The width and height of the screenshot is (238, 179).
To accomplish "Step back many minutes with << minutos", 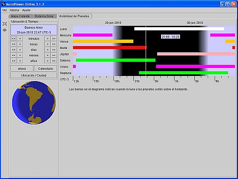I will pyautogui.click(x=13, y=39).
